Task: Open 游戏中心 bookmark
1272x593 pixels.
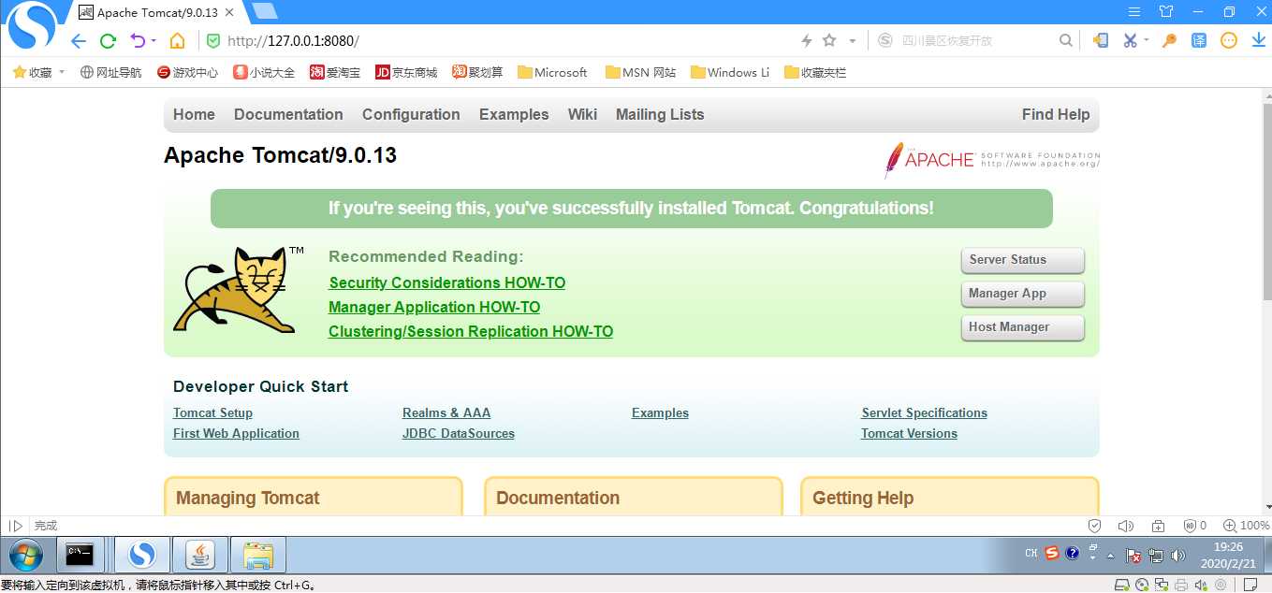Action: 187,72
